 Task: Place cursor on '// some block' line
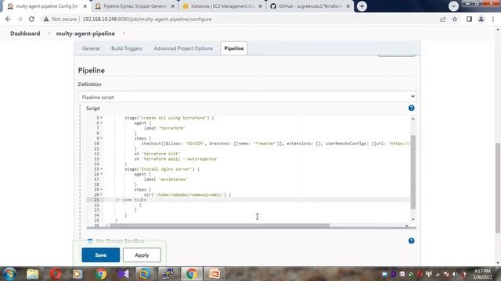pyautogui.click(x=131, y=200)
